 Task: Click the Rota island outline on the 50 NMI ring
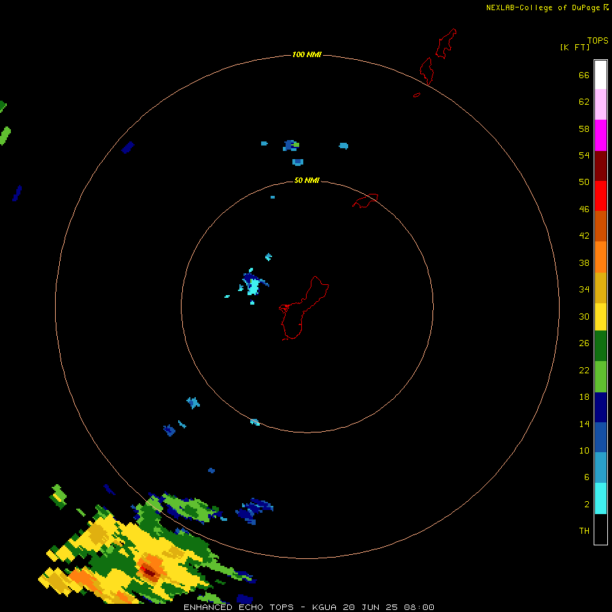[365, 201]
